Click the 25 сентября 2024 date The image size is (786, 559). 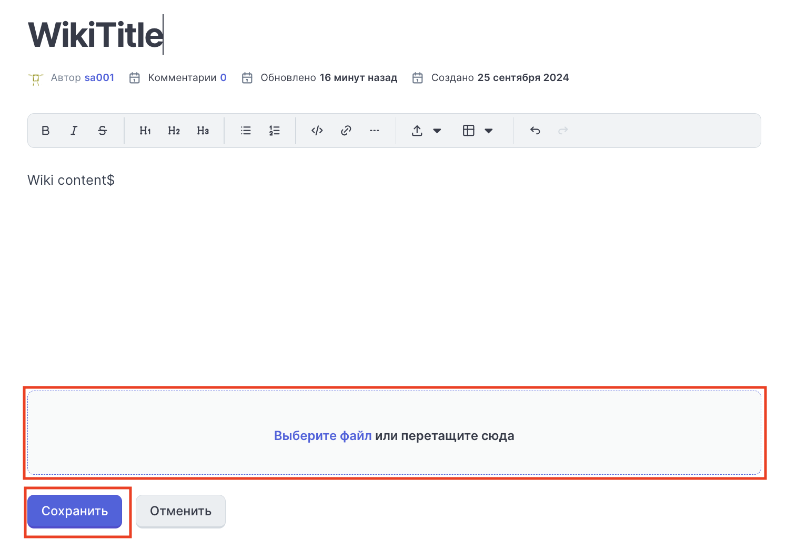523,78
